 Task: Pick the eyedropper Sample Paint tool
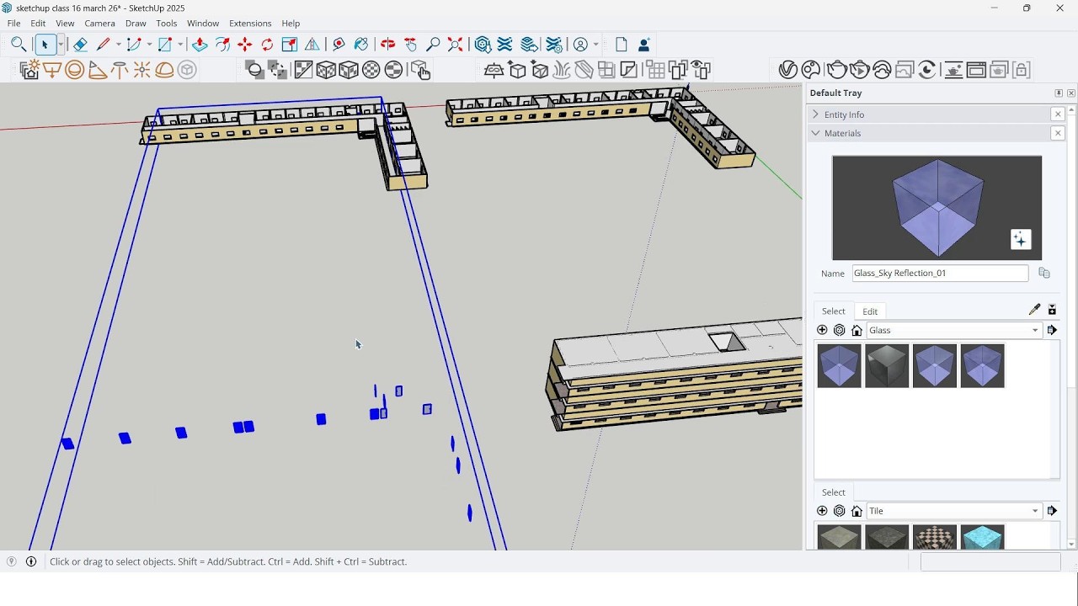1035,310
